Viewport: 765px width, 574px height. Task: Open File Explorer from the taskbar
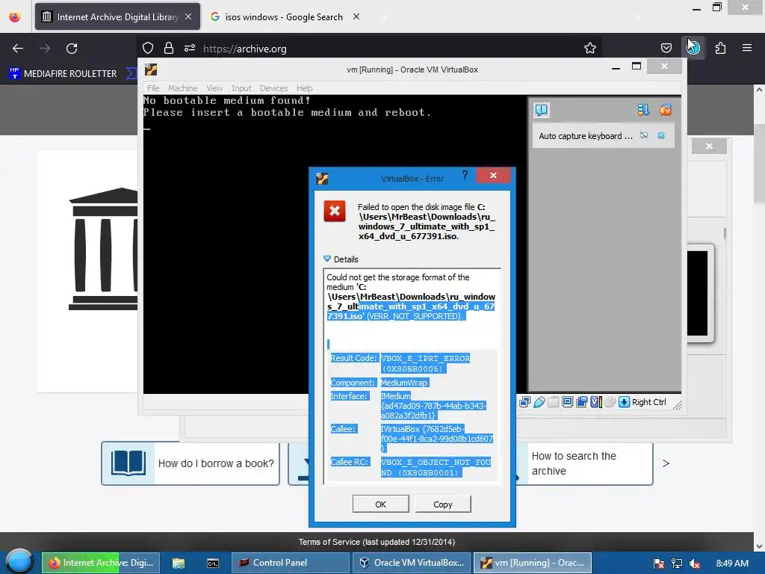click(179, 564)
